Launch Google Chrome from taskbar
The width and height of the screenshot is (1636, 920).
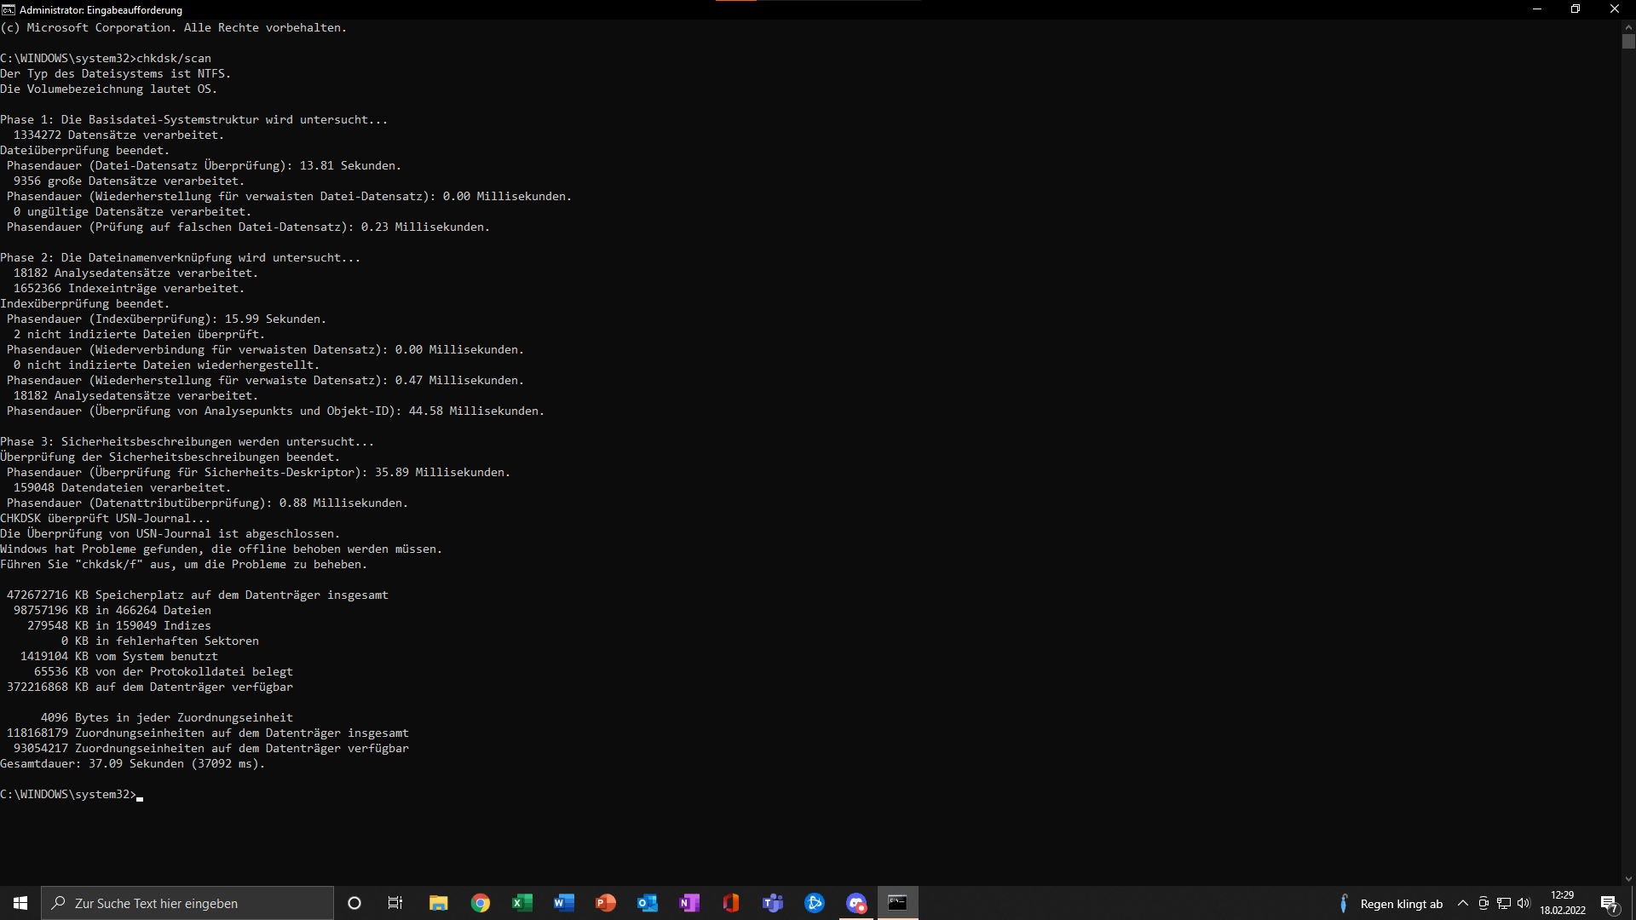(481, 903)
